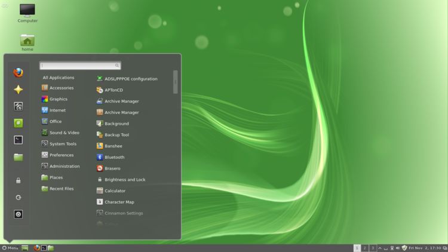This screenshot has height=252, width=448.
Task: Select All Applications category
Action: pyautogui.click(x=59, y=78)
